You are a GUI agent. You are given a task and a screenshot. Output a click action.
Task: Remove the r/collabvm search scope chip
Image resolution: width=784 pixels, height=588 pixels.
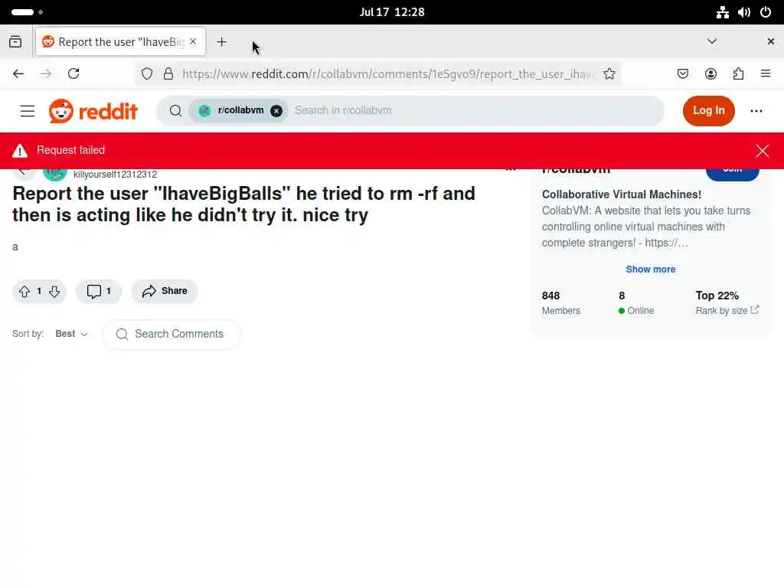coord(276,111)
